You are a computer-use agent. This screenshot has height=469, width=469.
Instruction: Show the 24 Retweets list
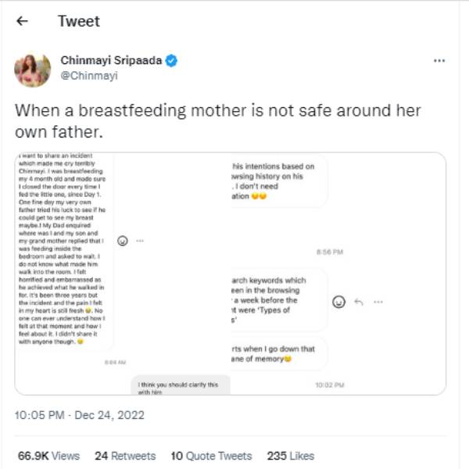point(125,456)
